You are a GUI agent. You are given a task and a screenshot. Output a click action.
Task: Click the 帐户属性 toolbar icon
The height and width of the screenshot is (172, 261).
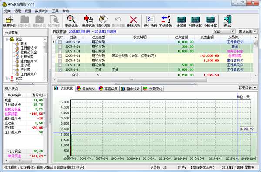(x=54, y=21)
